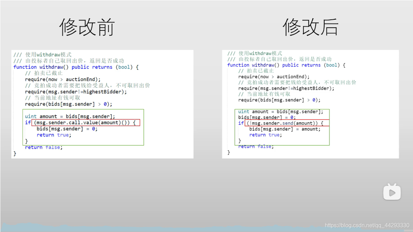Click "// 拍卖已截止" comment in 修改前 code
The height and width of the screenshot is (232, 413).
(44, 73)
